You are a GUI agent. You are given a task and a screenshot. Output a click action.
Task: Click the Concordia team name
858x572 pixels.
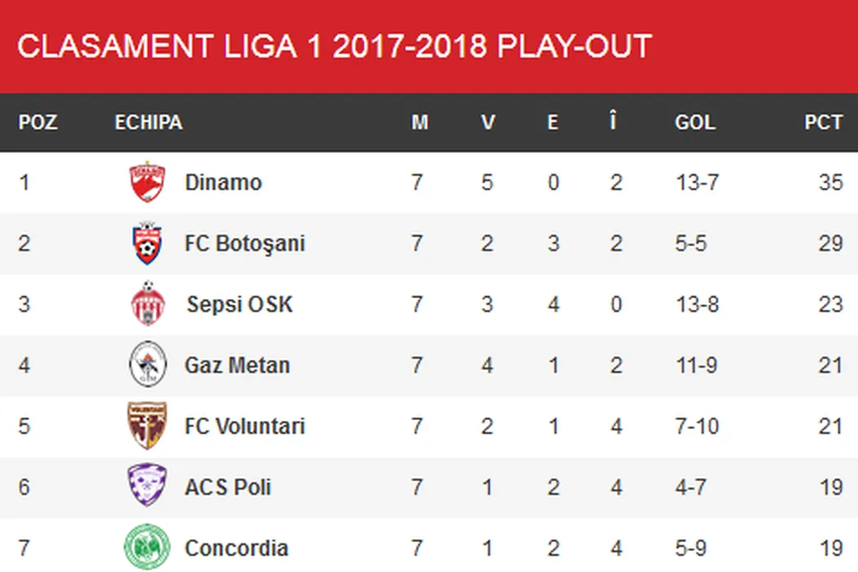pos(236,547)
